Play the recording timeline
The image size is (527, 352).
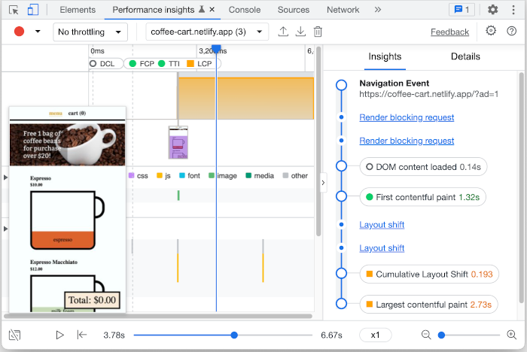click(59, 335)
